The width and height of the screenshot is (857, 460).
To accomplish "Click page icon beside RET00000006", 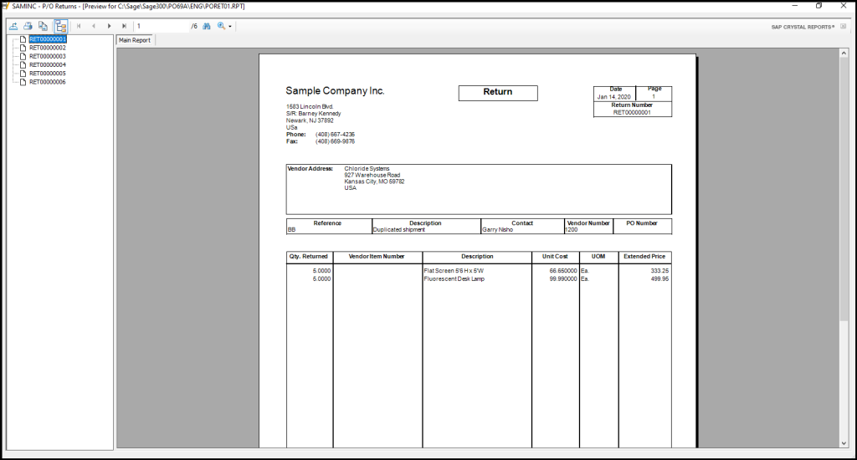I will point(23,82).
